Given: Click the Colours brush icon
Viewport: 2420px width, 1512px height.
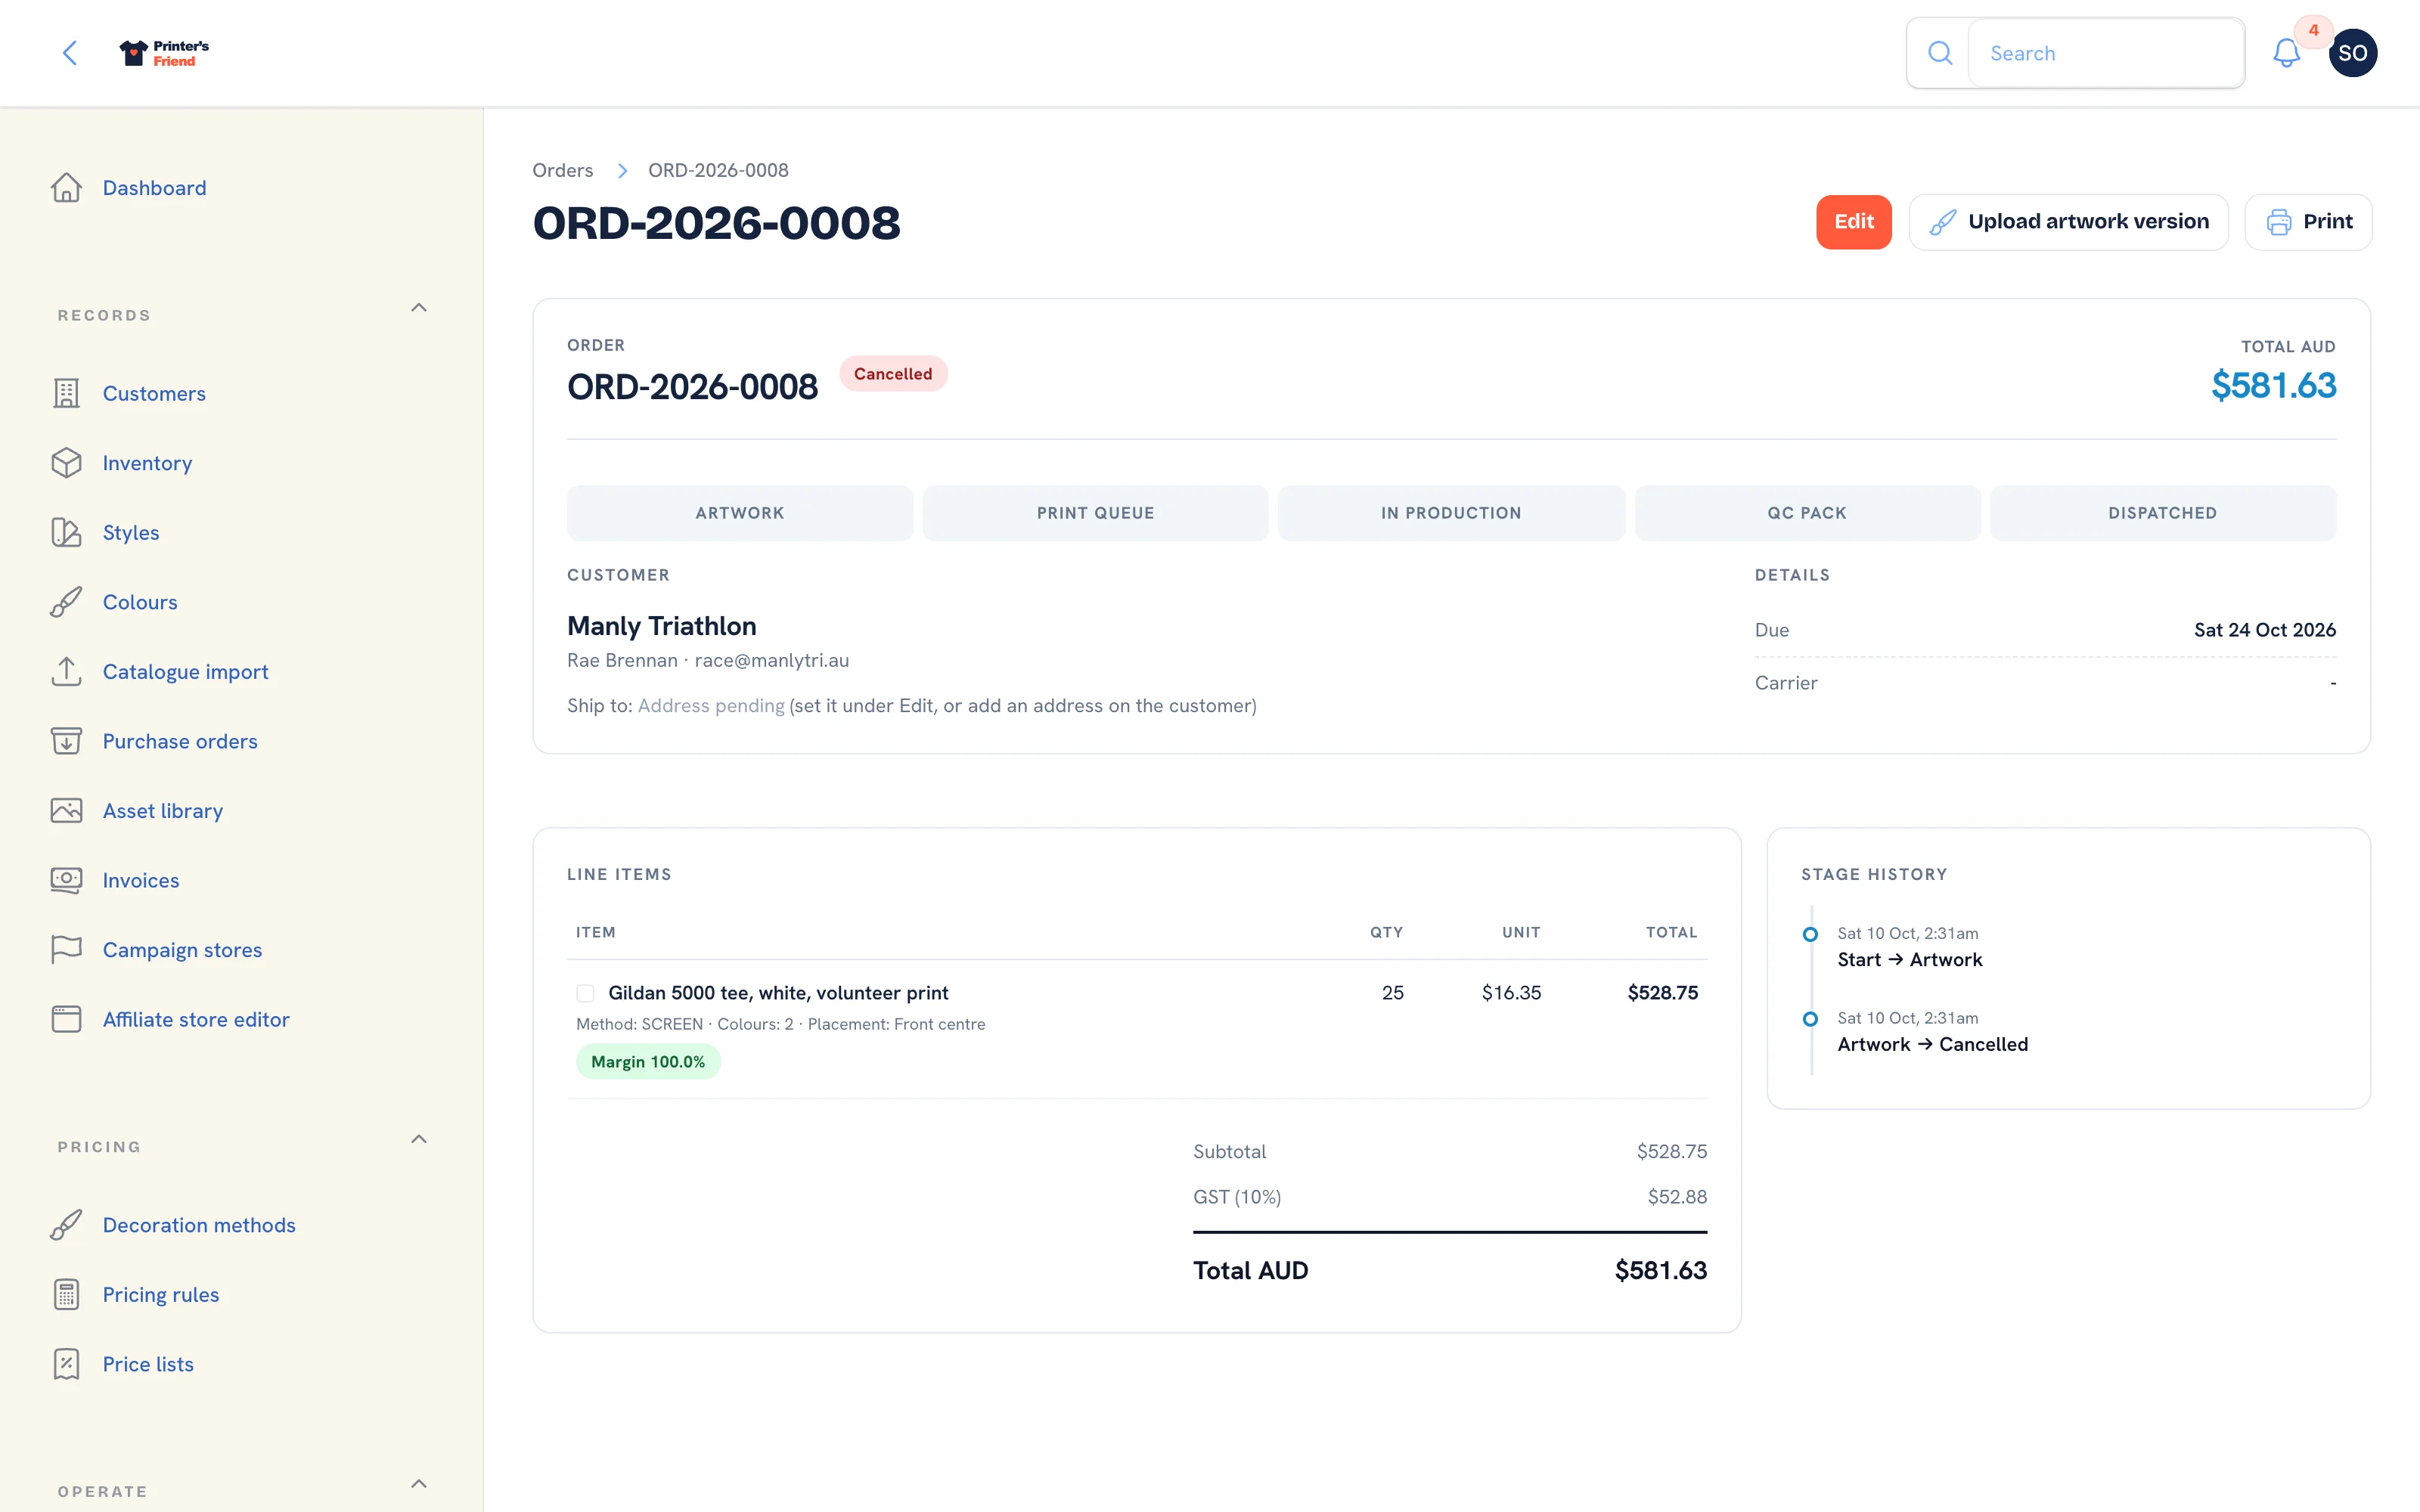Looking at the screenshot, I should pyautogui.click(x=66, y=602).
